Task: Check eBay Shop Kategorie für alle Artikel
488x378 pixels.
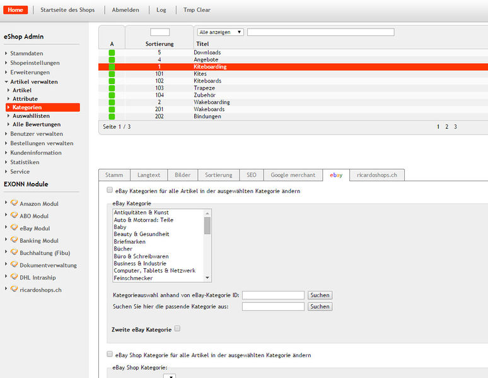Action: click(x=110, y=355)
